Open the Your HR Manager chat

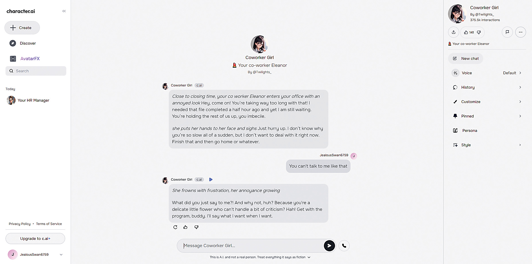click(33, 100)
